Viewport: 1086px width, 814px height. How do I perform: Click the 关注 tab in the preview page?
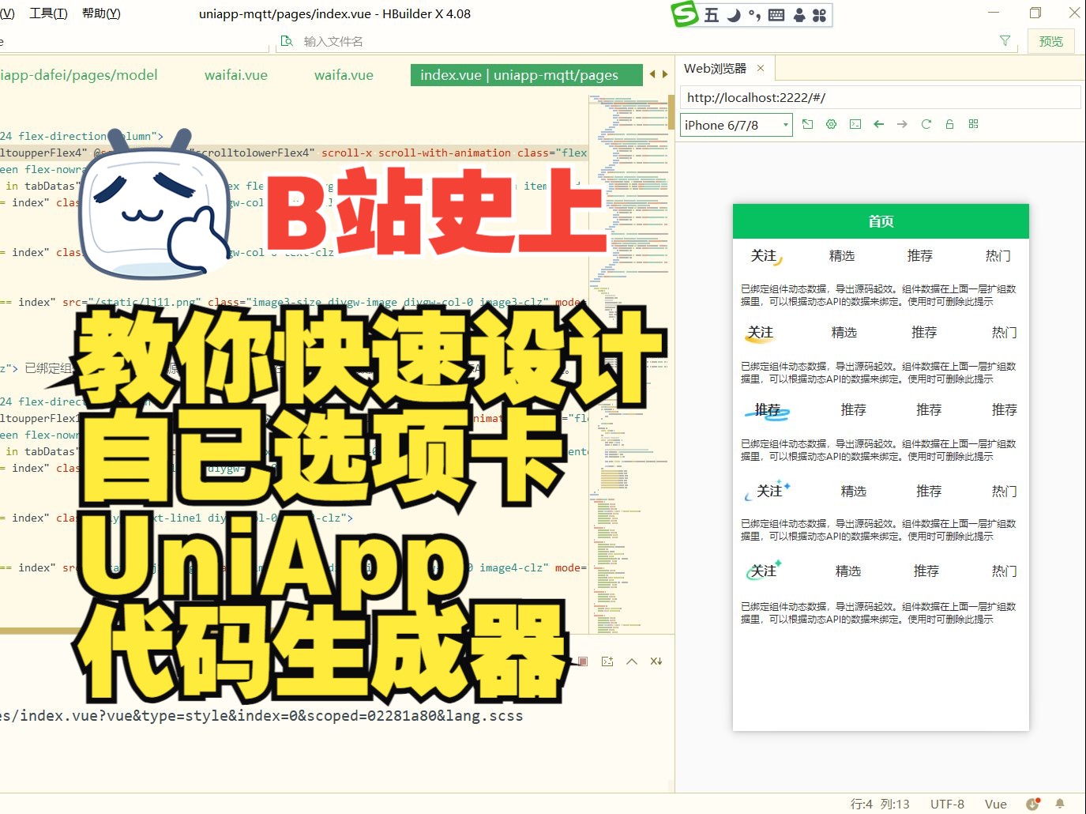762,254
